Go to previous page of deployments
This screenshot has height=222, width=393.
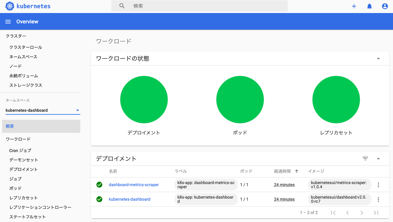pyautogui.click(x=347, y=213)
